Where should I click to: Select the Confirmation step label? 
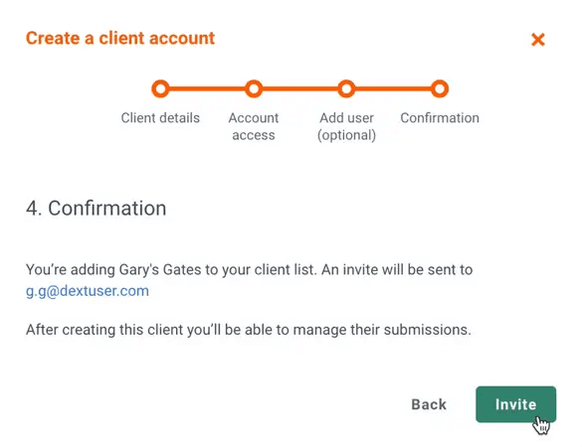pyautogui.click(x=440, y=118)
